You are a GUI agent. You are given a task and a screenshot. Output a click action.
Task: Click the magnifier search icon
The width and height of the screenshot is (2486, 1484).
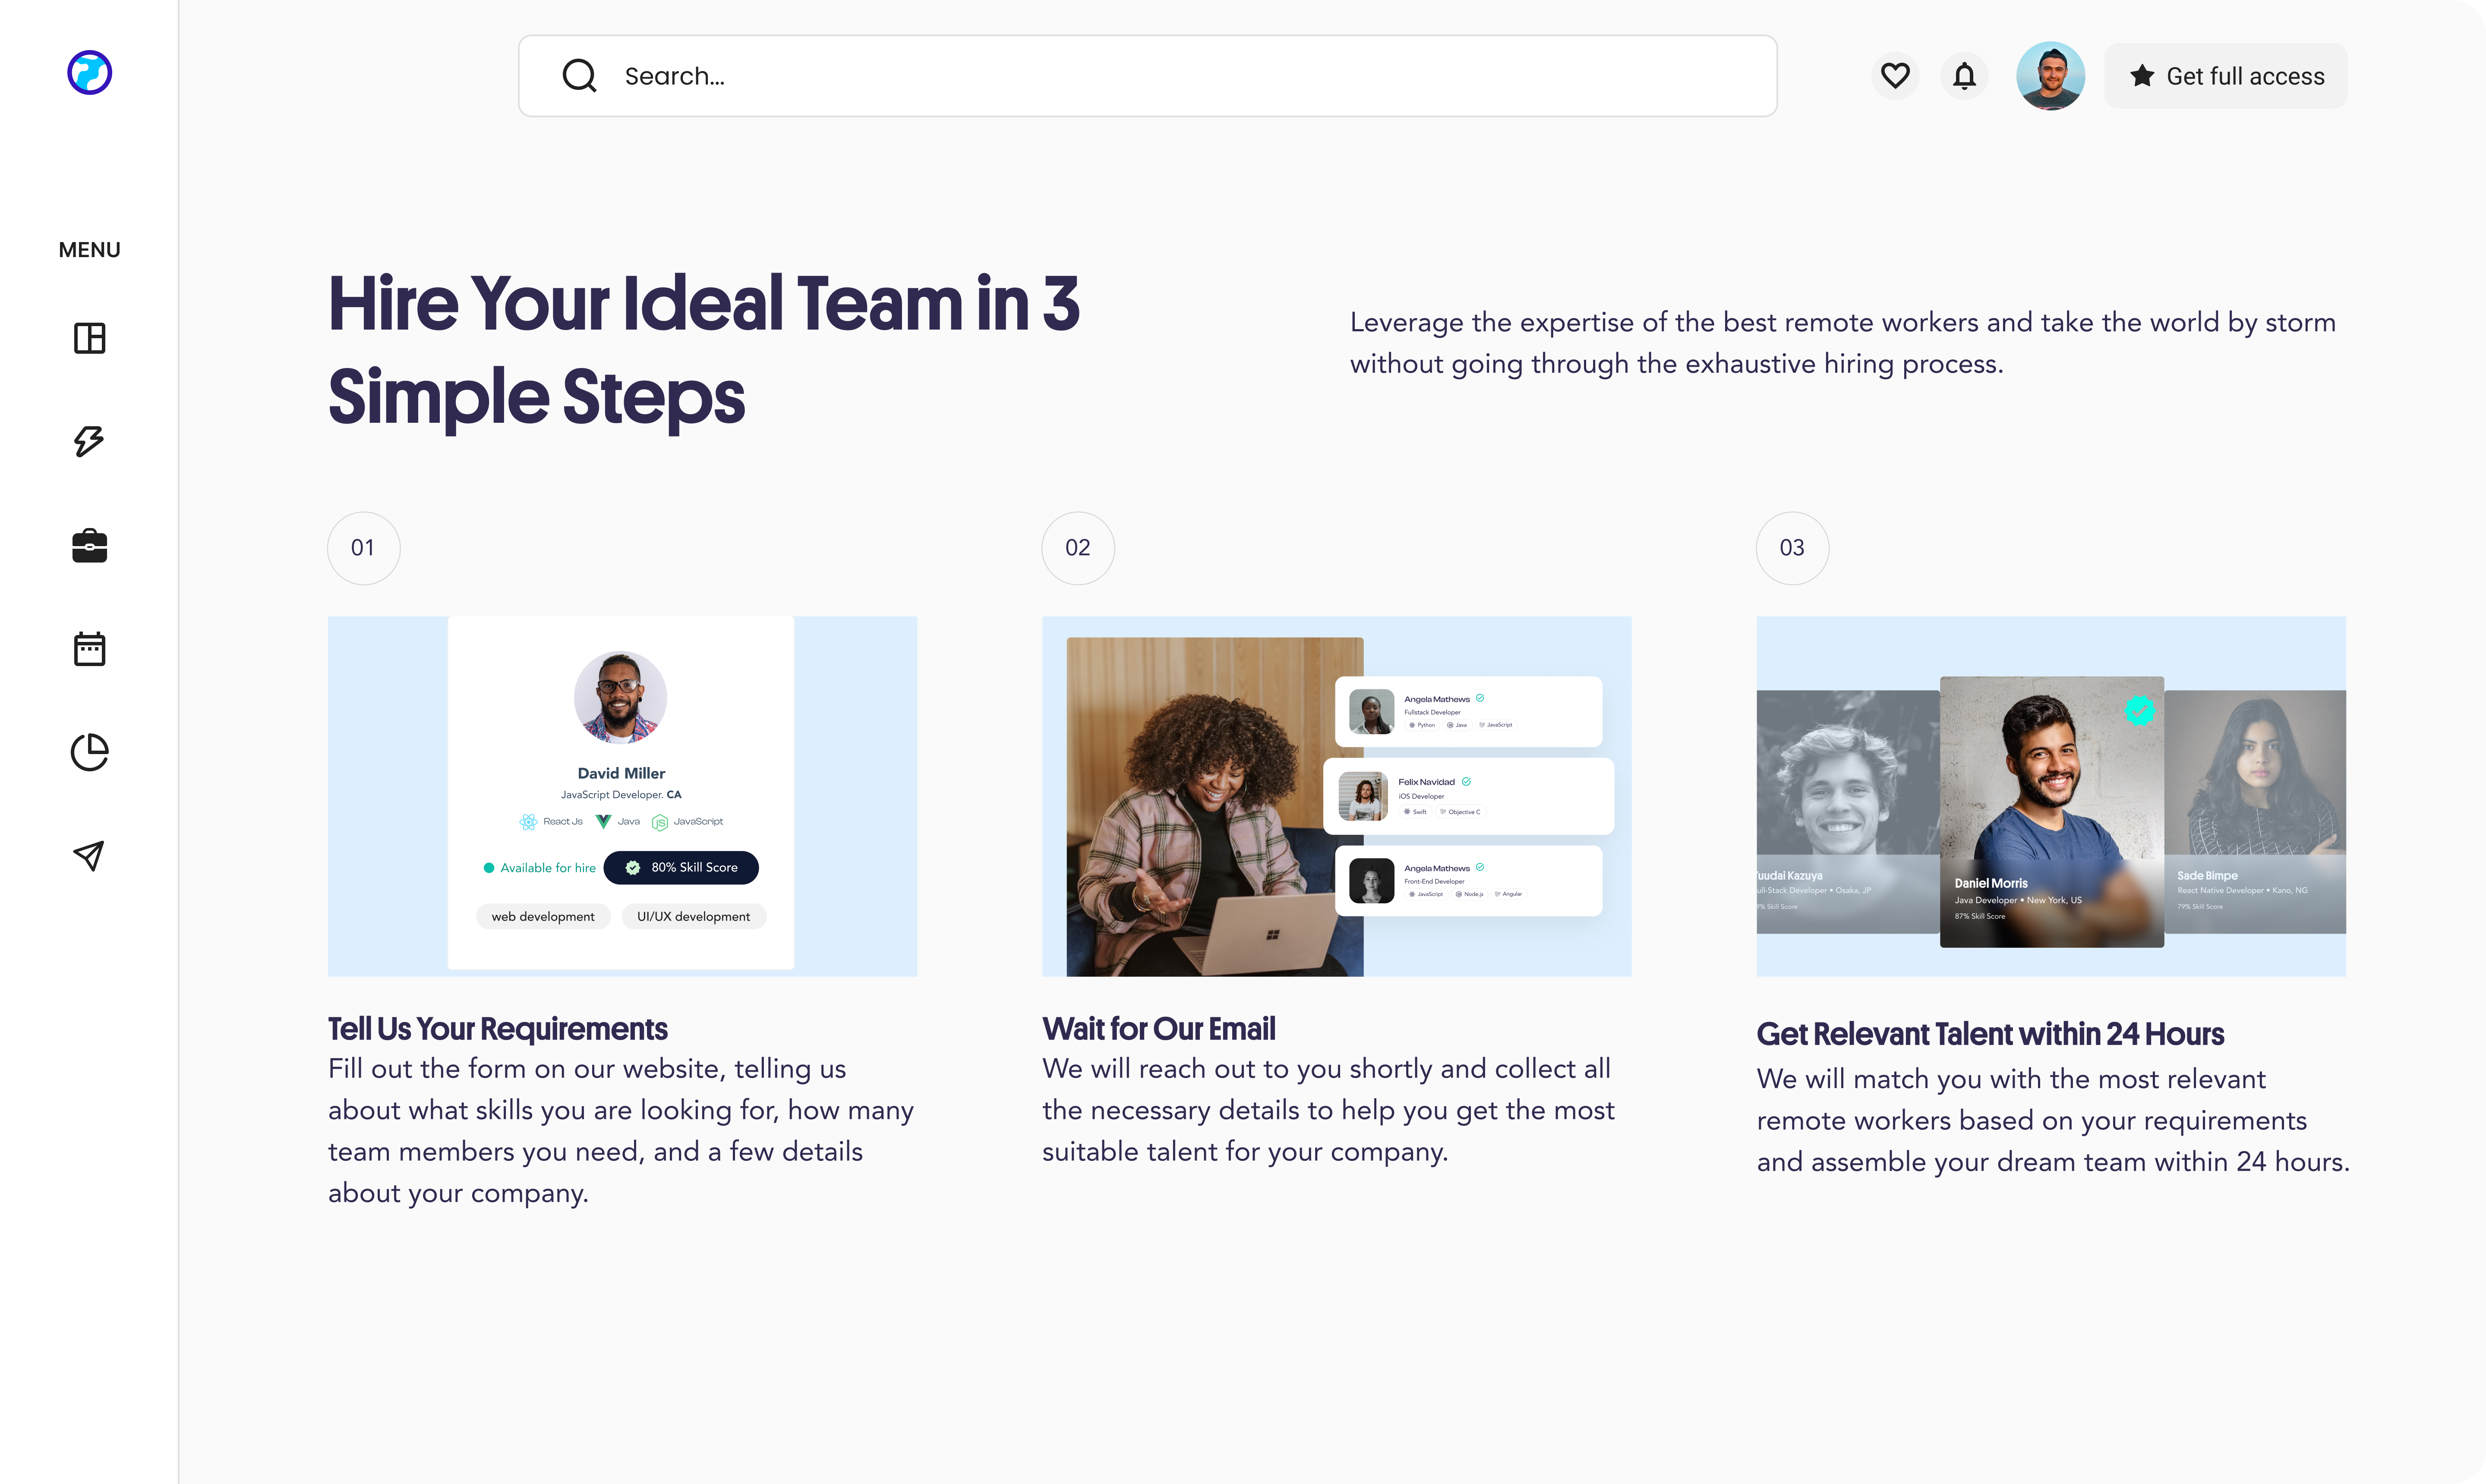point(579,76)
